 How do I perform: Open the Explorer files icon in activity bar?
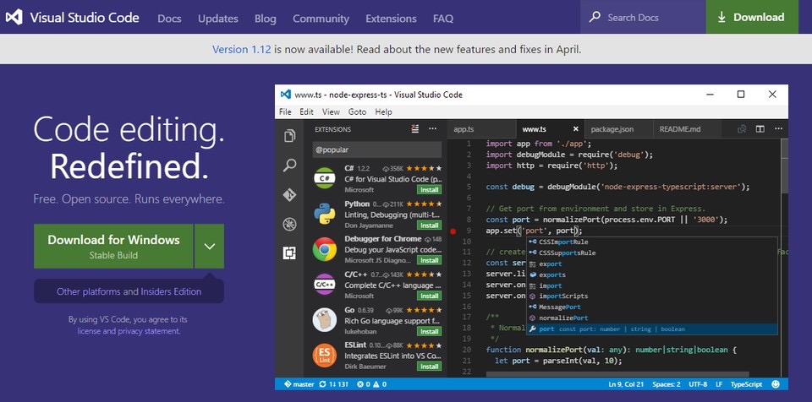(x=290, y=136)
